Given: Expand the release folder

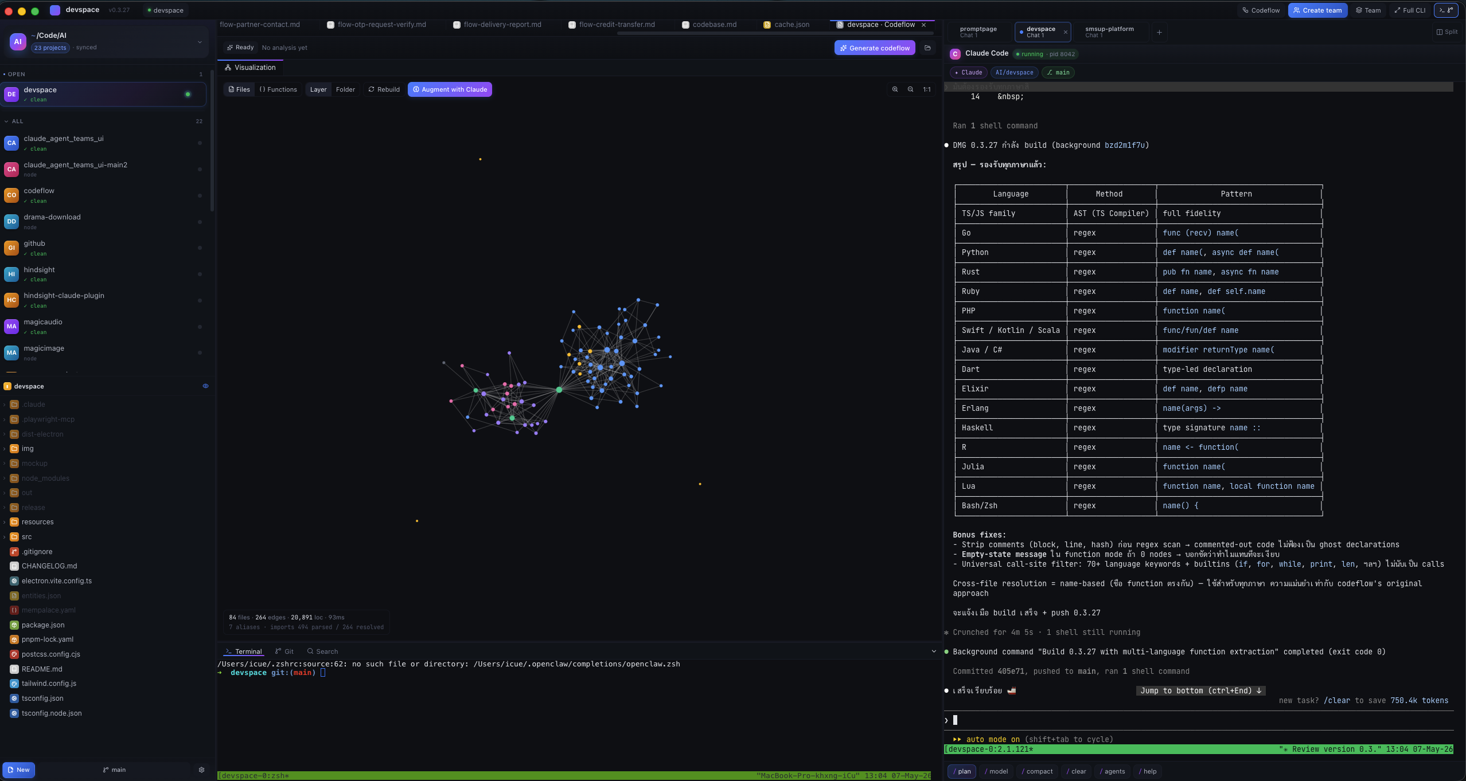Looking at the screenshot, I should click(x=5, y=508).
